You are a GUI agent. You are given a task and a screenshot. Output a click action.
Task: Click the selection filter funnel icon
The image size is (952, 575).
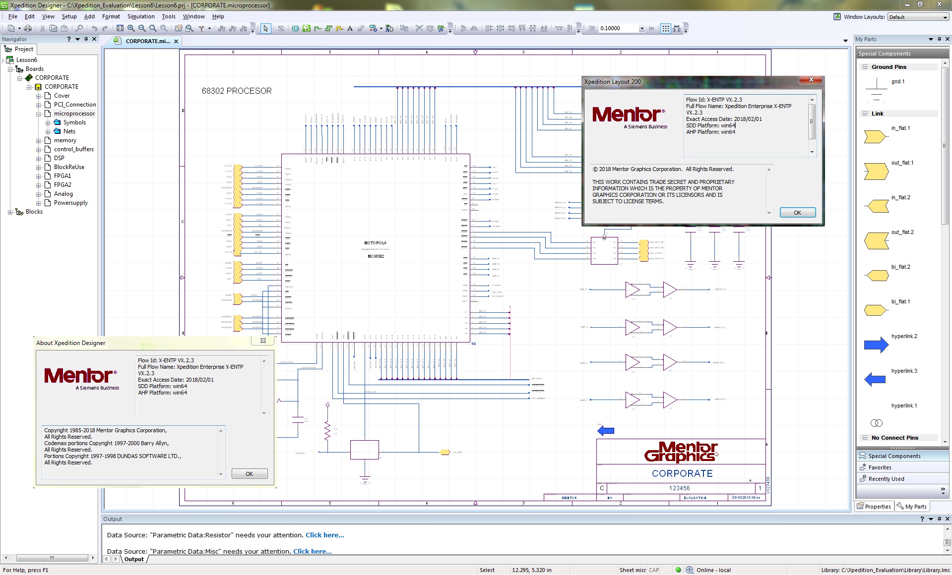click(x=201, y=28)
